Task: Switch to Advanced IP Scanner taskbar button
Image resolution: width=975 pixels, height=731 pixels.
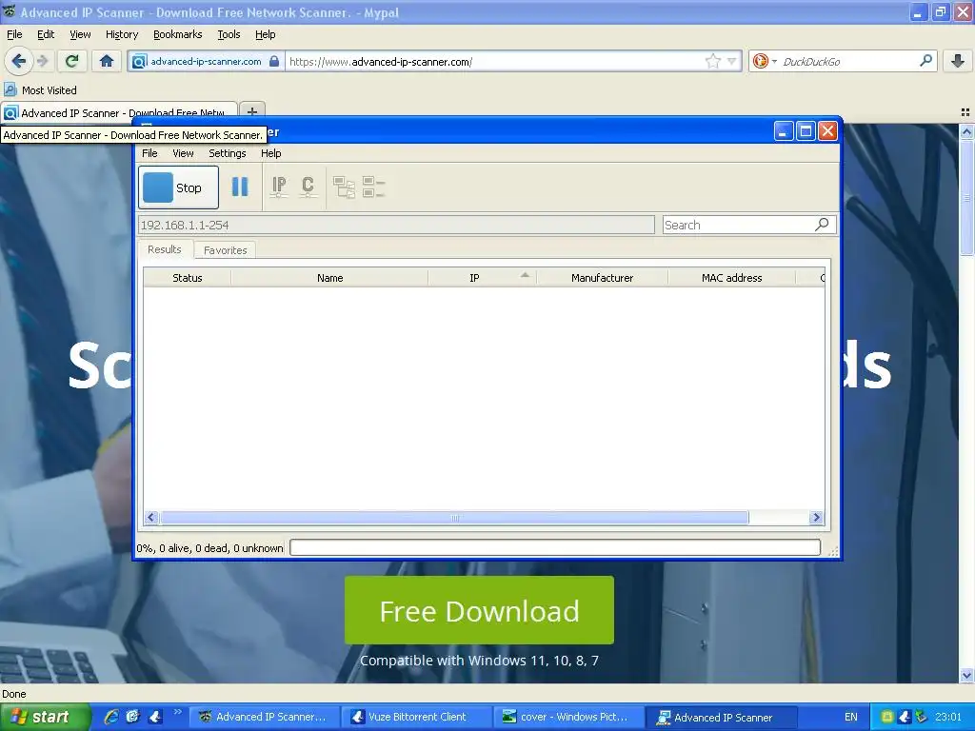Action: coord(721,718)
